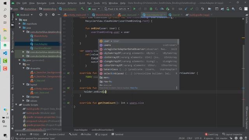Click the Git: master branch widget
This screenshot has width=249, height=140.
221,138
